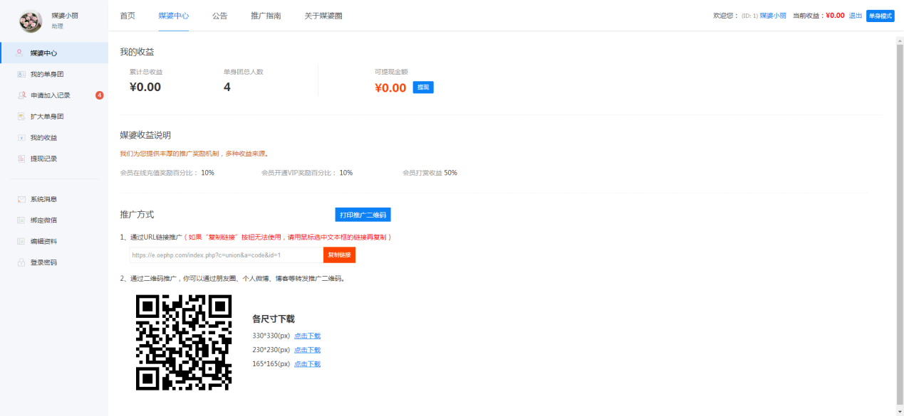904x416 pixels.
Task: Click the 媒婆小丽 name in sidebar
Action: pos(65,16)
